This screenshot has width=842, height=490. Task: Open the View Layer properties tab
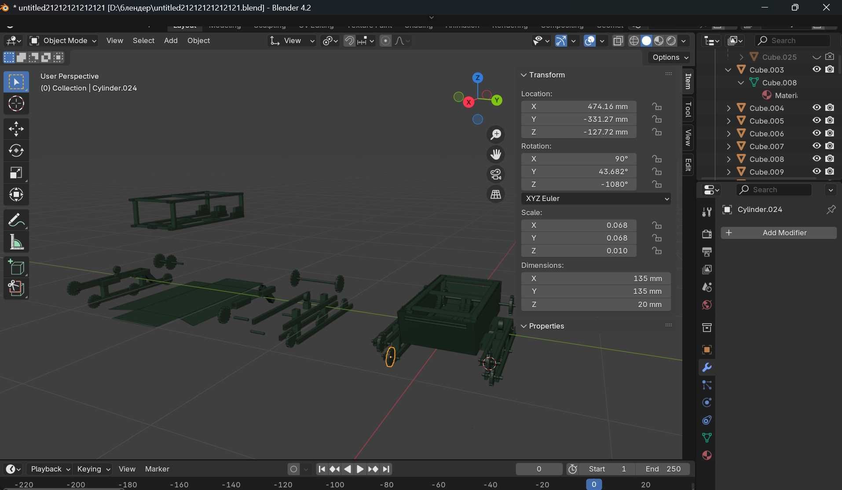tap(707, 270)
